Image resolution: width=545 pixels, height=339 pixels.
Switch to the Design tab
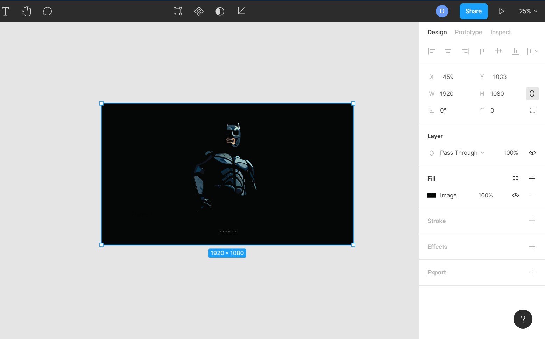tap(437, 32)
